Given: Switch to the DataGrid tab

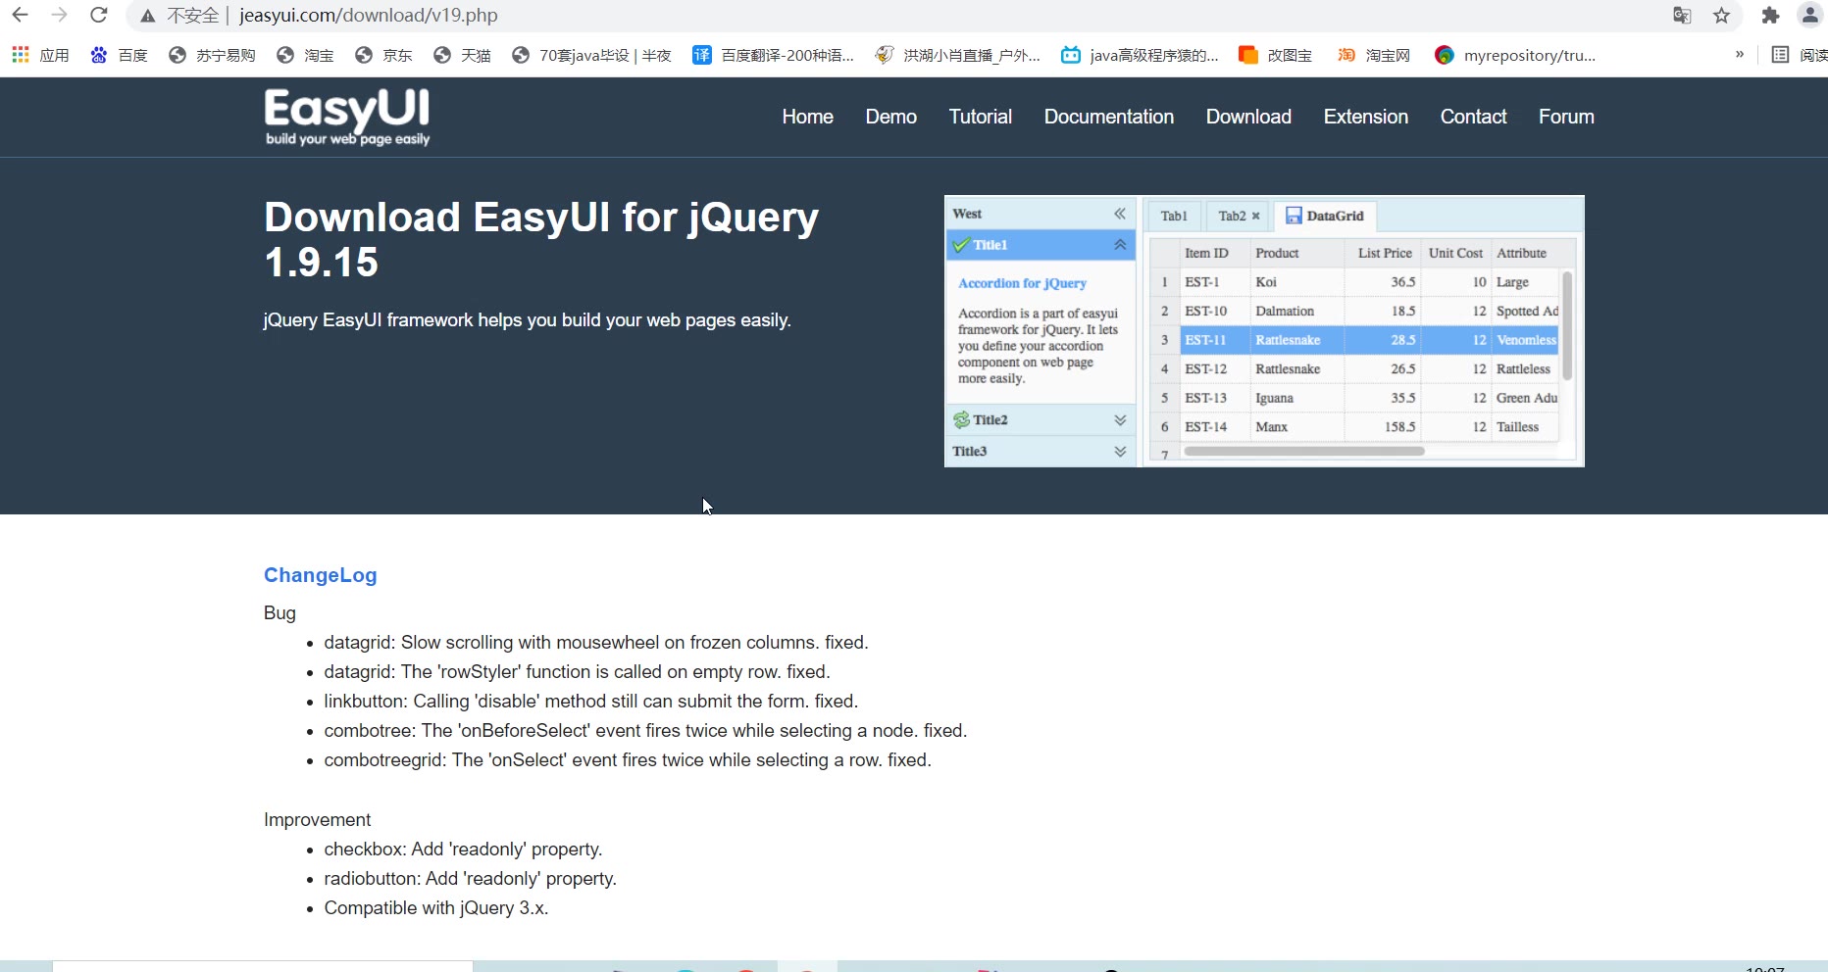Looking at the screenshot, I should click(1325, 216).
